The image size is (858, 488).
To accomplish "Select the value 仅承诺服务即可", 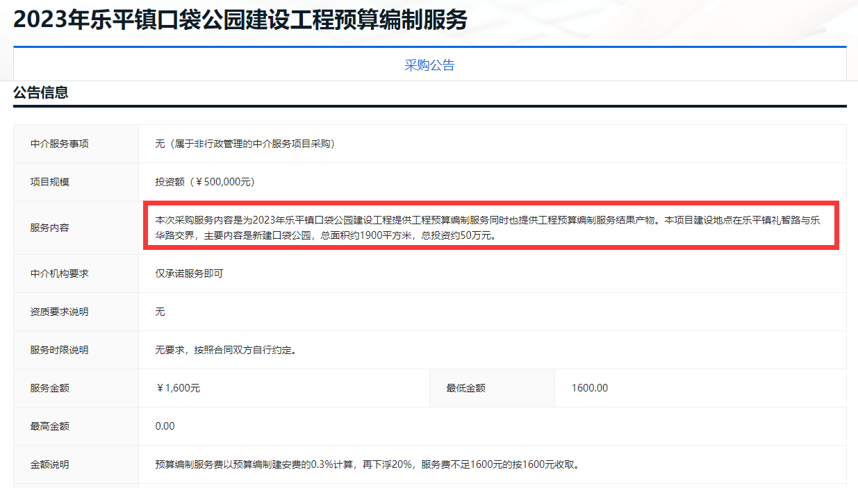I will tap(189, 274).
